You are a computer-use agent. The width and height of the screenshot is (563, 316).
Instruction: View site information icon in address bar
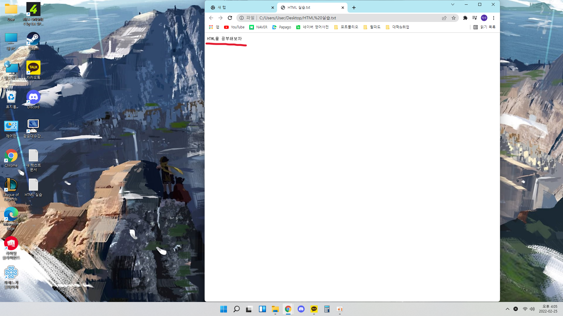(242, 18)
